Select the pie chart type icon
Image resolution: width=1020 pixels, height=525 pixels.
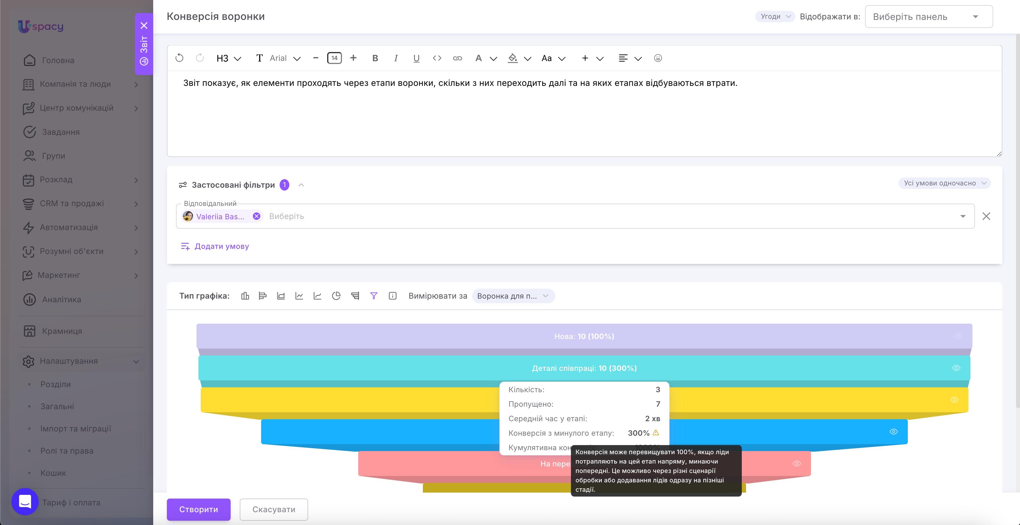pos(336,296)
